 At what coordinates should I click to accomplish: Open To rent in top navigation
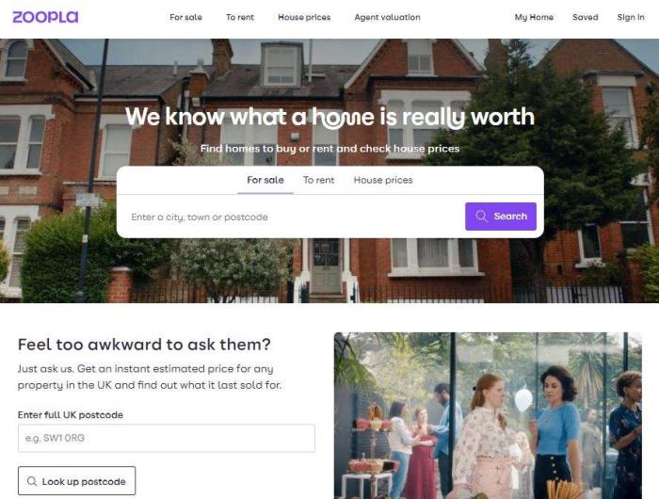[x=240, y=17]
